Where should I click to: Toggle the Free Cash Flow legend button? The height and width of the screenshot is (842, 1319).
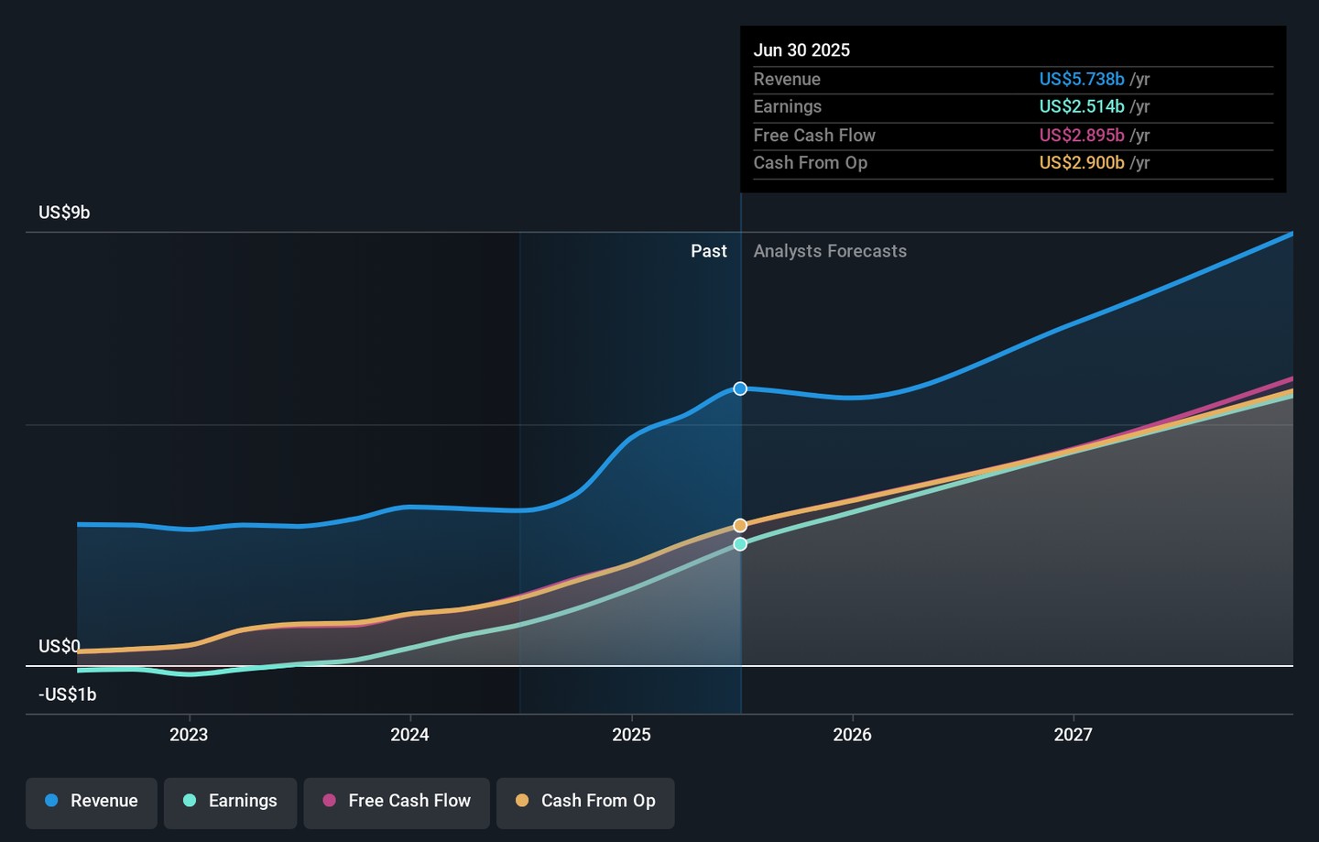click(397, 803)
